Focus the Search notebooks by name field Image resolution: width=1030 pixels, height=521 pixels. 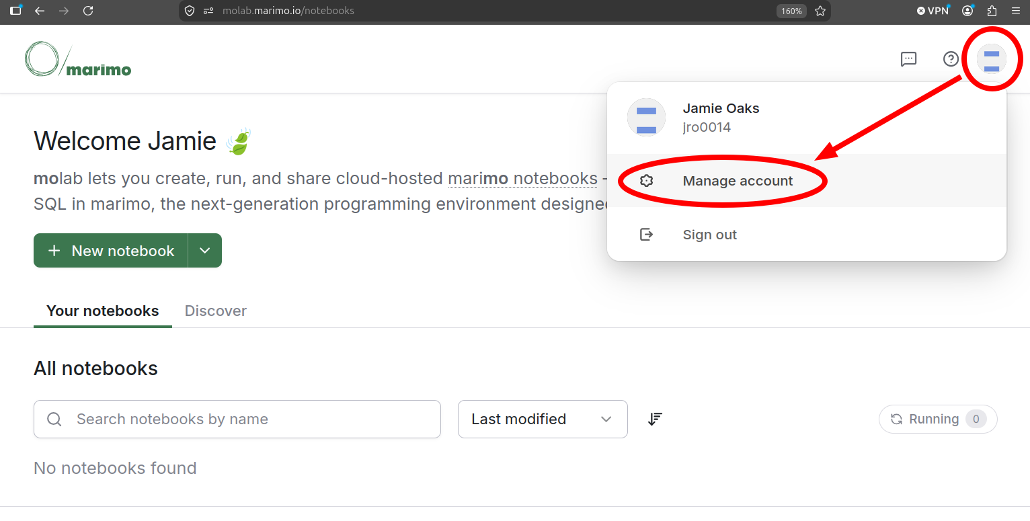[237, 419]
